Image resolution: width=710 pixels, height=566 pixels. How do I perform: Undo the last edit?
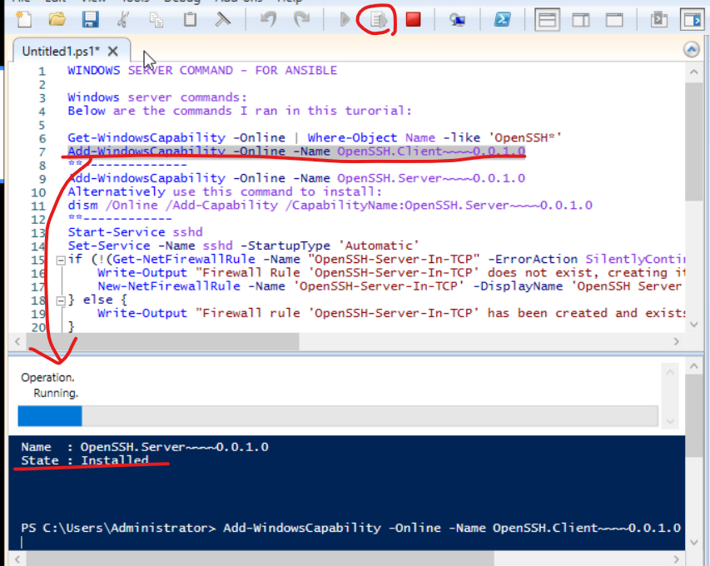click(x=268, y=19)
